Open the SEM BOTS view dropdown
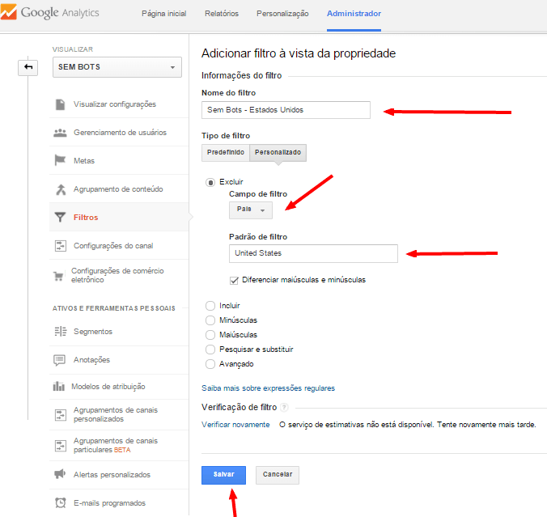This screenshot has width=547, height=517. (117, 67)
